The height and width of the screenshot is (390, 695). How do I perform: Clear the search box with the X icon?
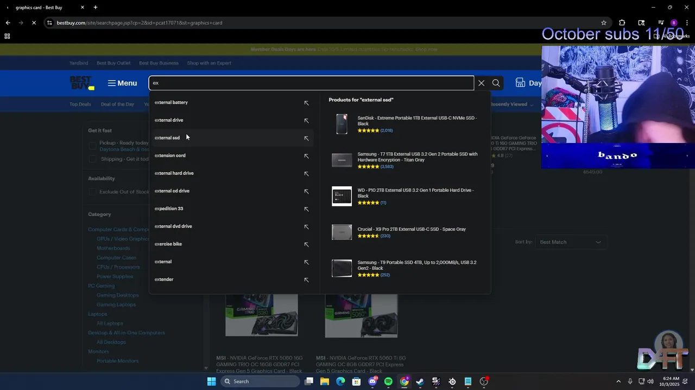tap(481, 83)
